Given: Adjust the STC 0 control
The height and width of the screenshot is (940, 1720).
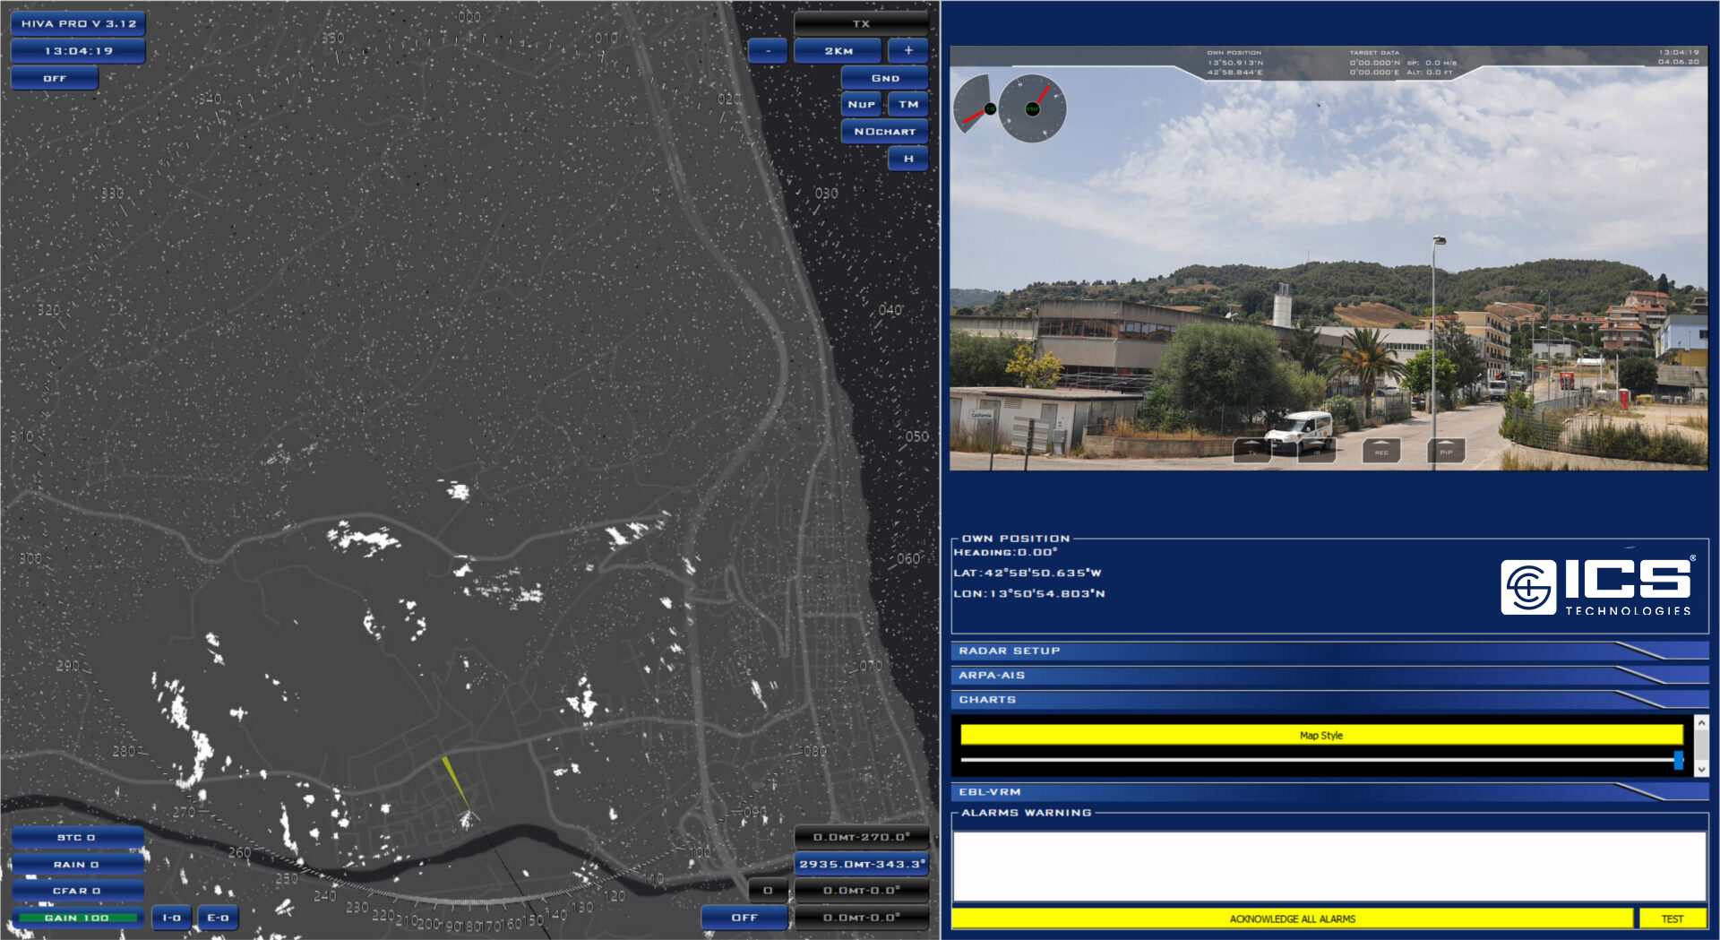Looking at the screenshot, I should (x=77, y=837).
